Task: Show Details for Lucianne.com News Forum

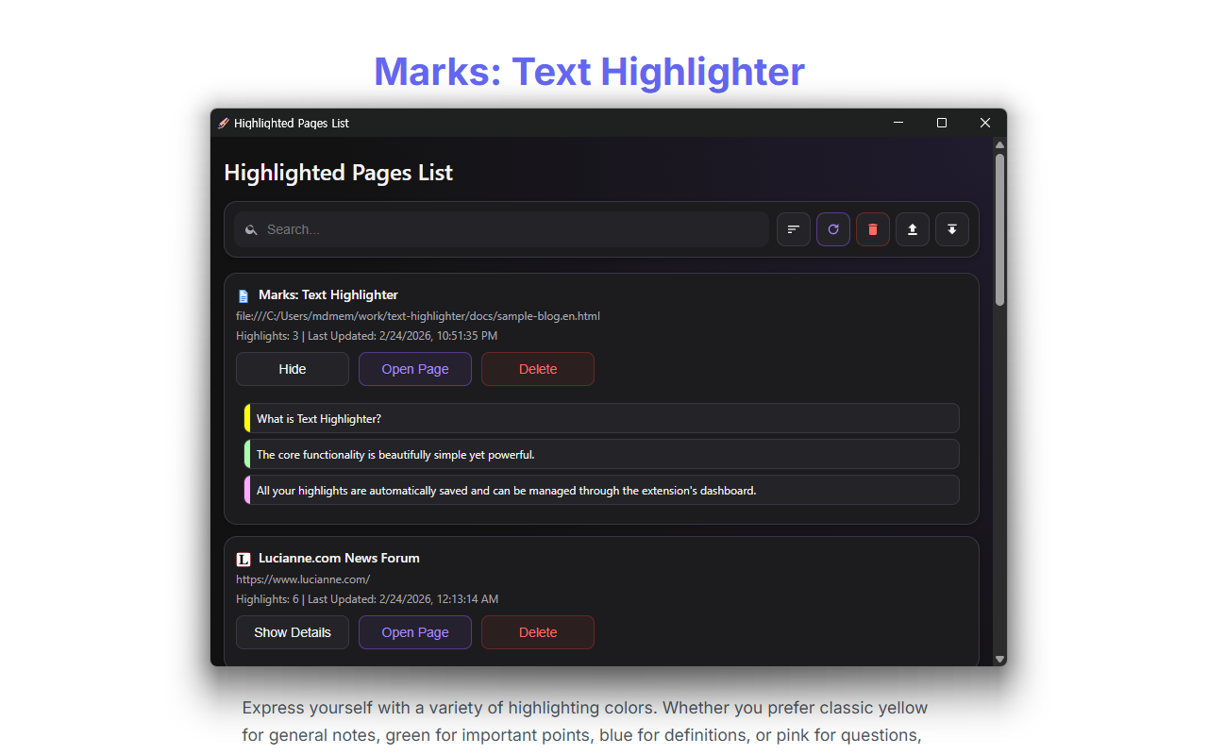Action: pos(293,632)
